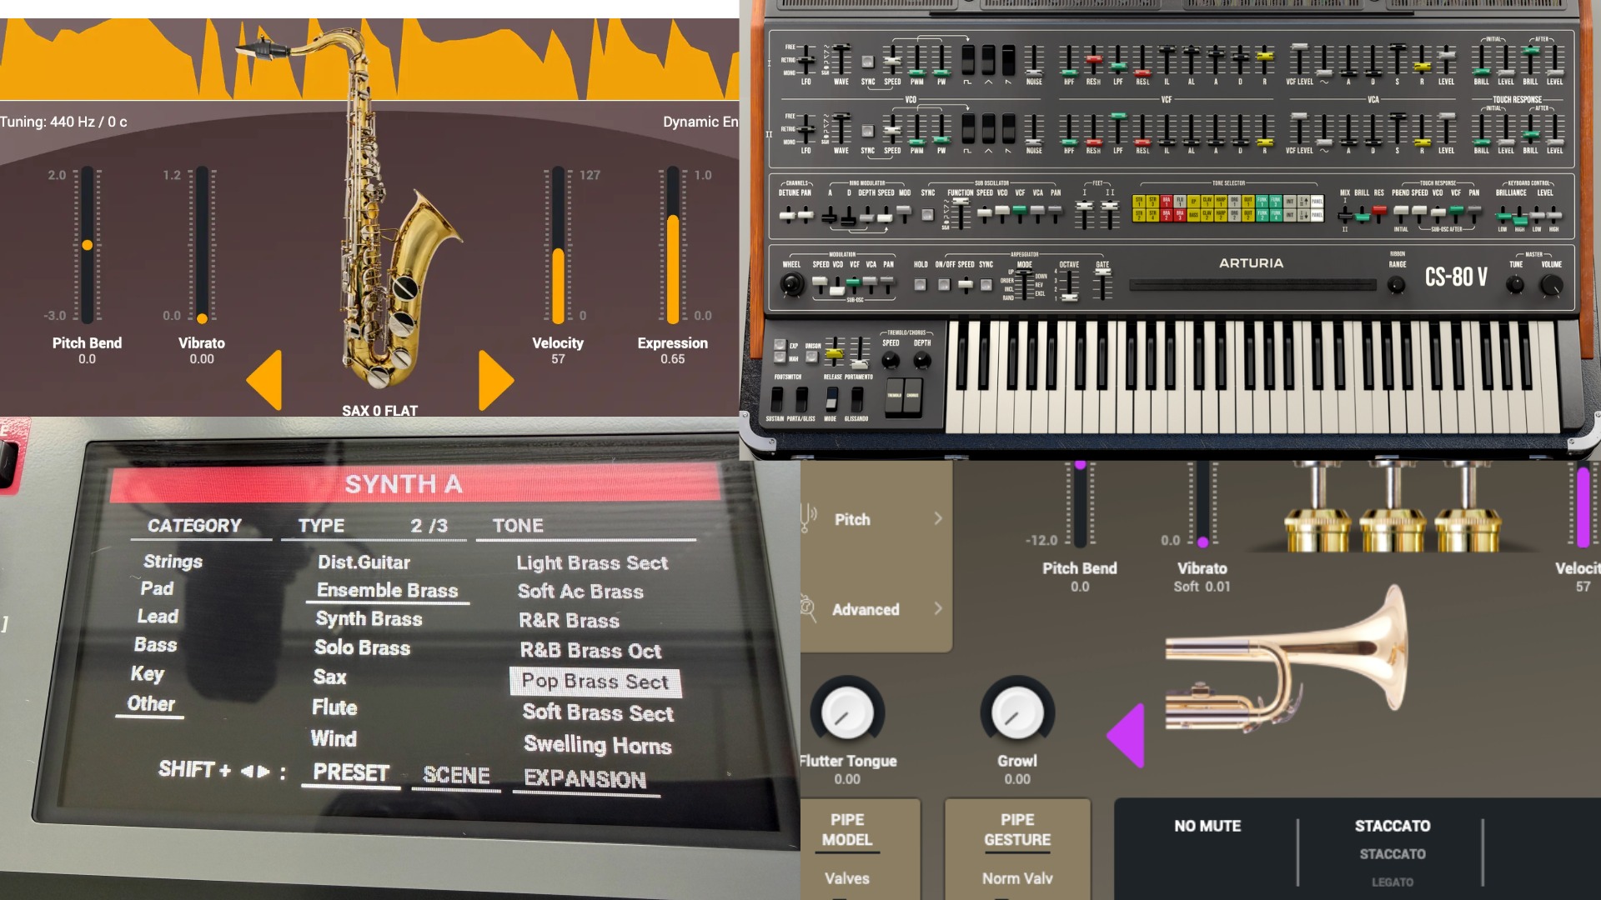The width and height of the screenshot is (1601, 900).
Task: Click the CS-80 V master Volume knob
Action: click(x=1551, y=285)
